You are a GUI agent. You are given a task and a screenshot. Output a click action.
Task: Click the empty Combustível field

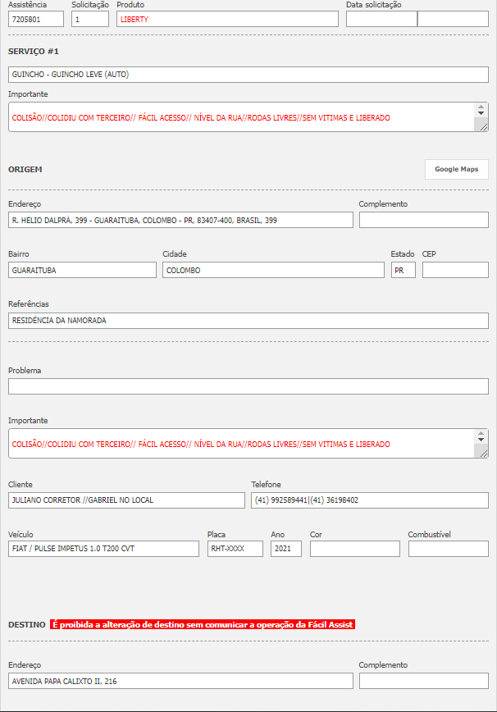click(x=448, y=549)
